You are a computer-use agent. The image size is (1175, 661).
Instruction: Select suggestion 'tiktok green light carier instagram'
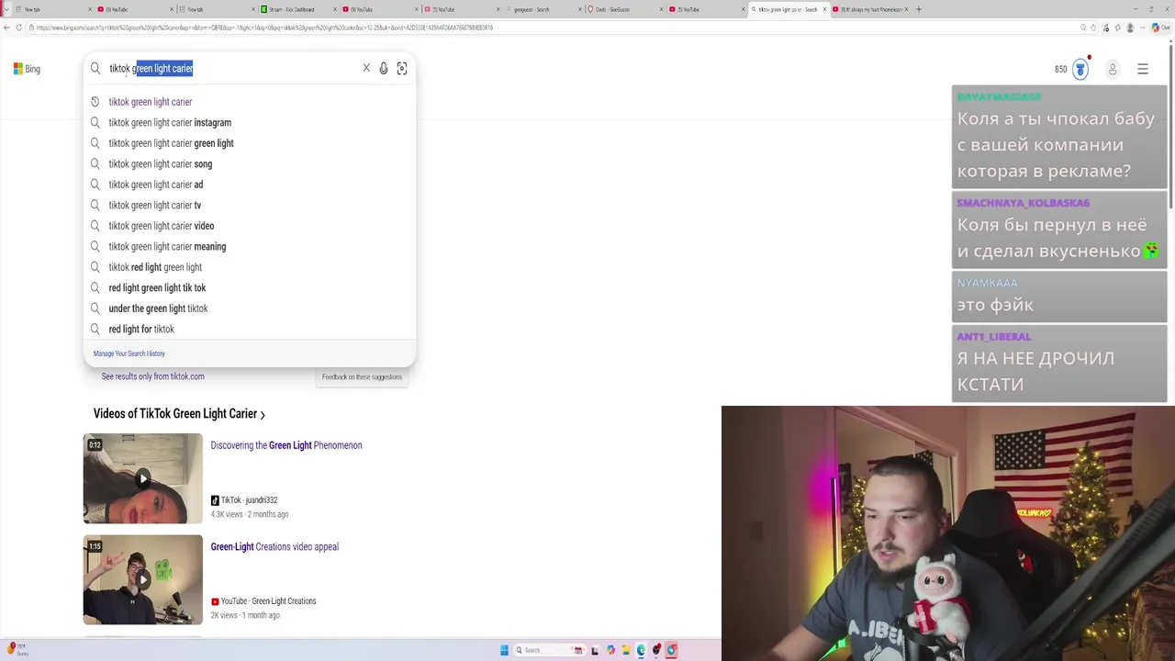[249, 122]
